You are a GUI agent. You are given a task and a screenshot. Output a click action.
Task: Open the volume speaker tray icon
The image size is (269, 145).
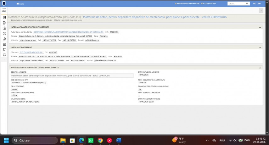coord(235,140)
